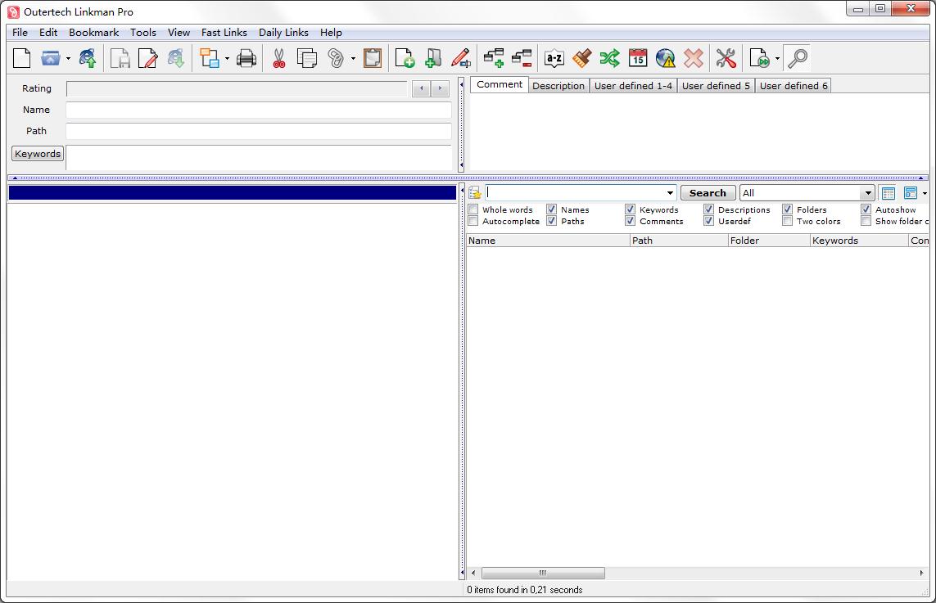The image size is (936, 603).
Task: Uncheck the Keywords search checkbox
Action: (631, 210)
